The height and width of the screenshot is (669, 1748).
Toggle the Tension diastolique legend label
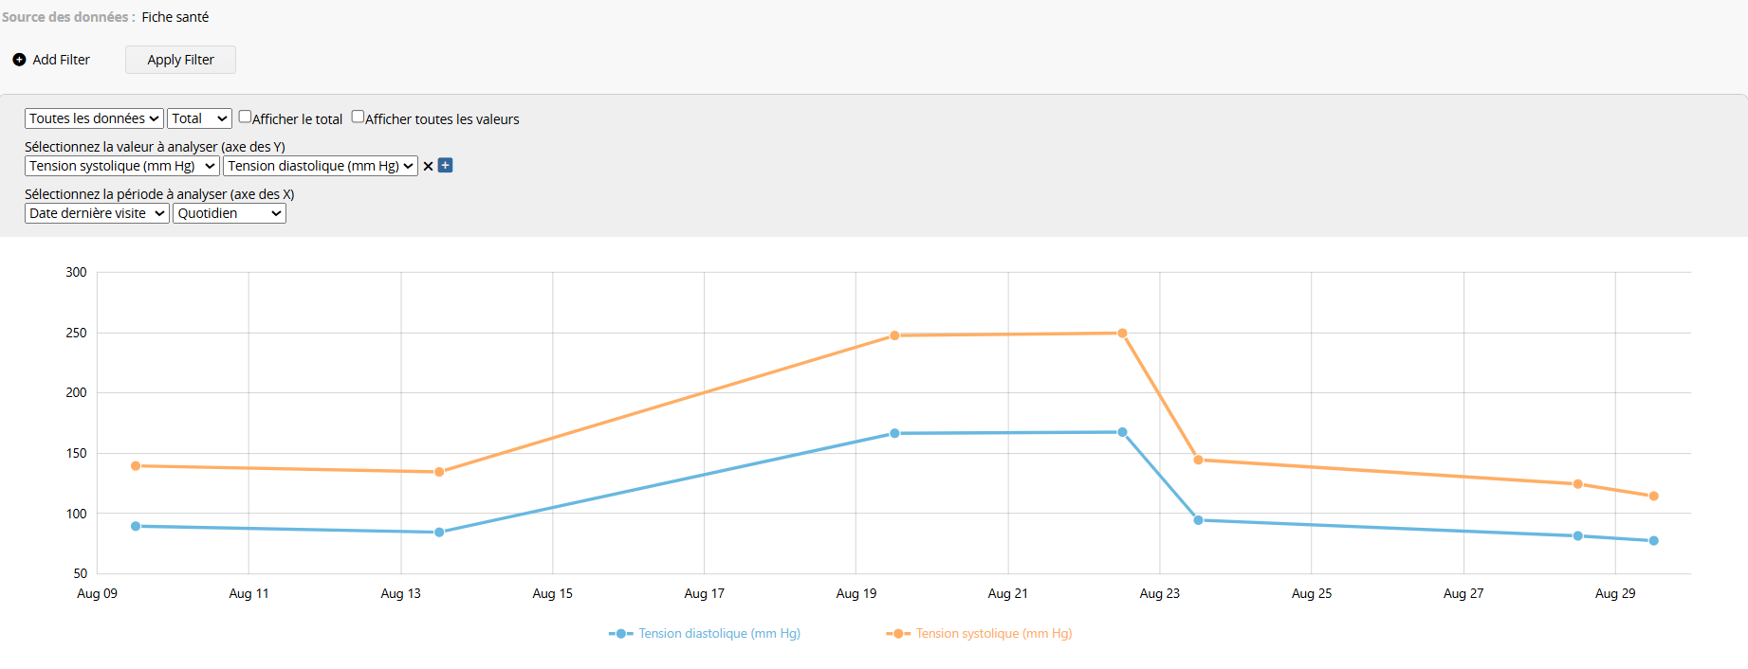point(719,634)
